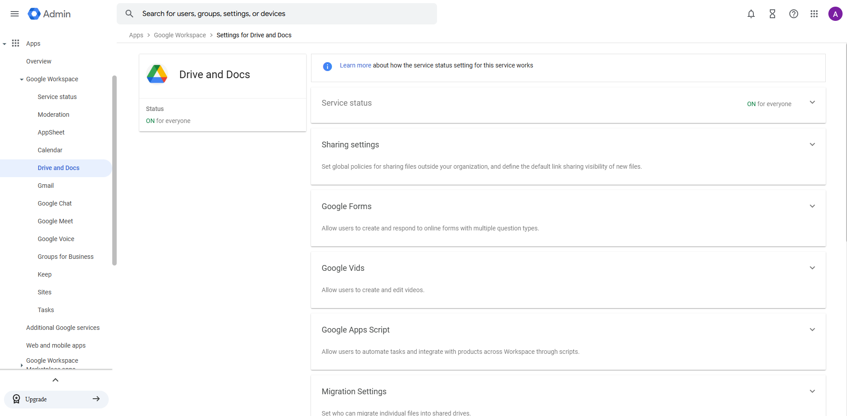Open Google Meet settings
847x416 pixels.
55,221
